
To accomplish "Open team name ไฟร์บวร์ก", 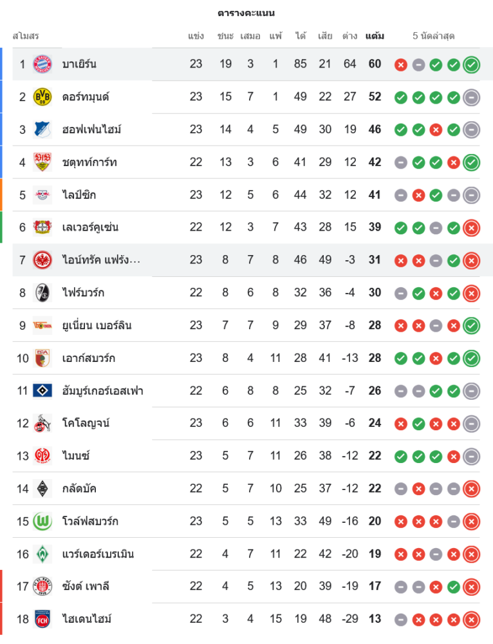I will [83, 292].
